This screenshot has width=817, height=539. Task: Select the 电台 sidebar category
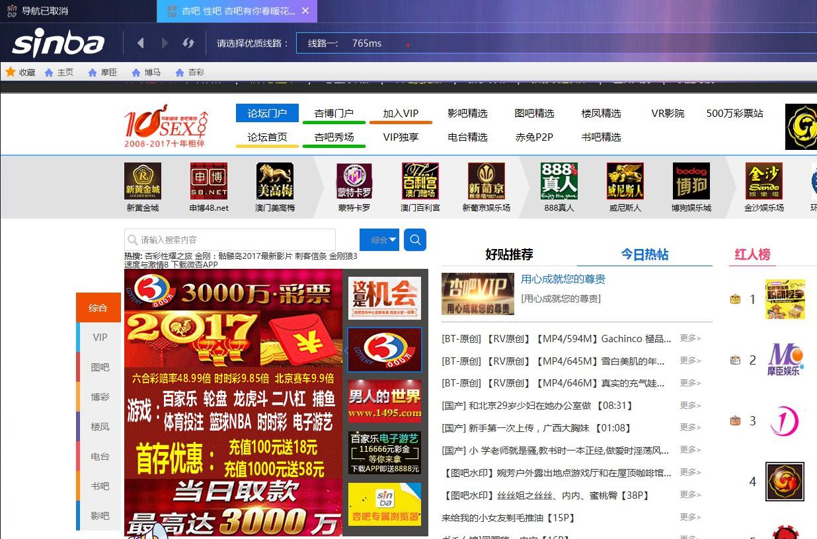pos(98,456)
